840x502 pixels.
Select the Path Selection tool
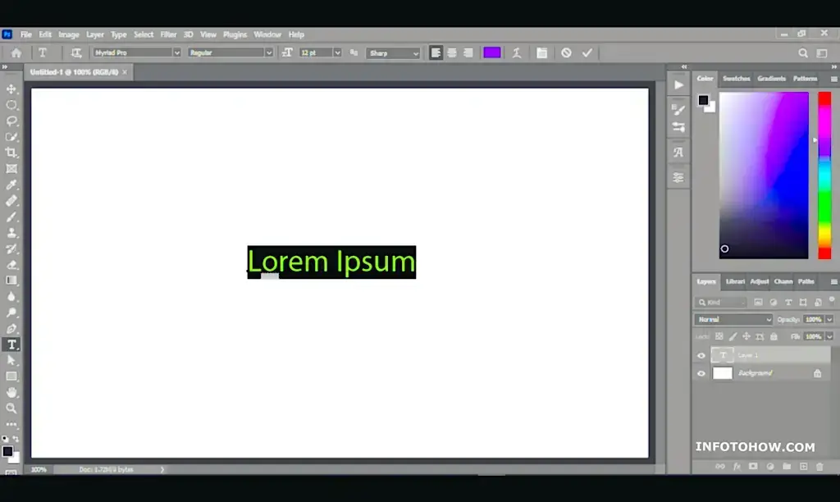(x=11, y=361)
